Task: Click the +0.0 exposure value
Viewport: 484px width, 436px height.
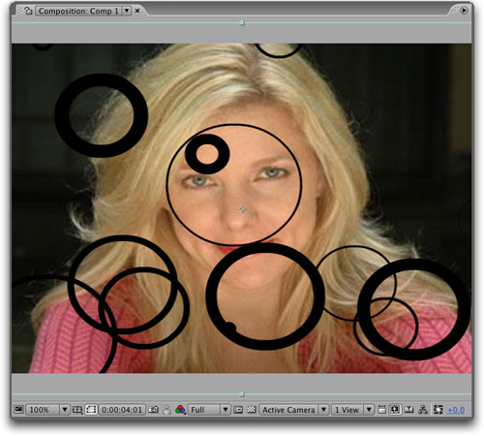Action: click(456, 410)
